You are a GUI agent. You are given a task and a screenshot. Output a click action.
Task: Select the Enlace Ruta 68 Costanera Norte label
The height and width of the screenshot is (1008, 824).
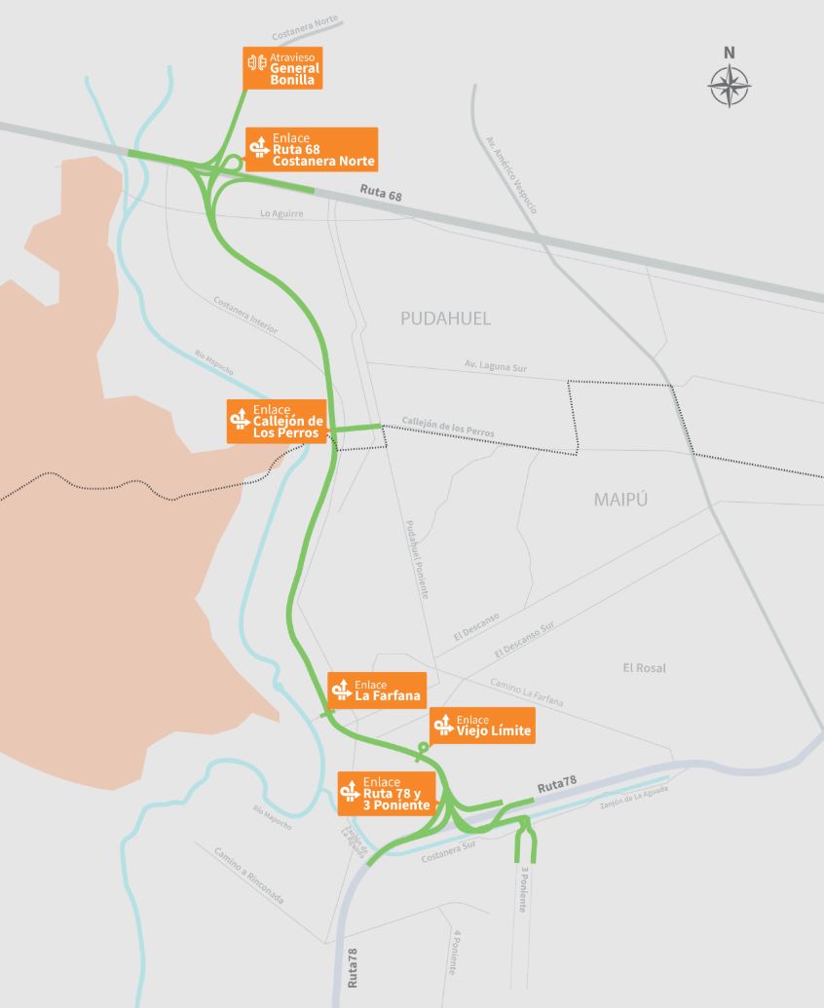[x=312, y=149]
